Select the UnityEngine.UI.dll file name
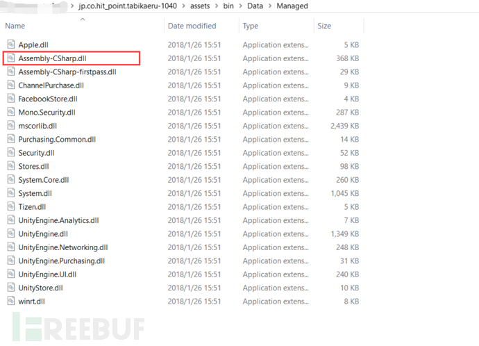479x346 pixels. 47,274
